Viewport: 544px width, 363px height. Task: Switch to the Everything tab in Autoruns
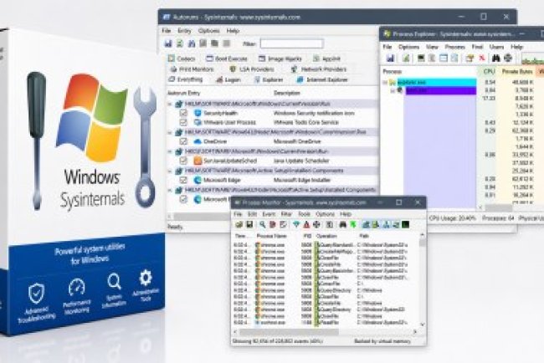click(x=186, y=79)
